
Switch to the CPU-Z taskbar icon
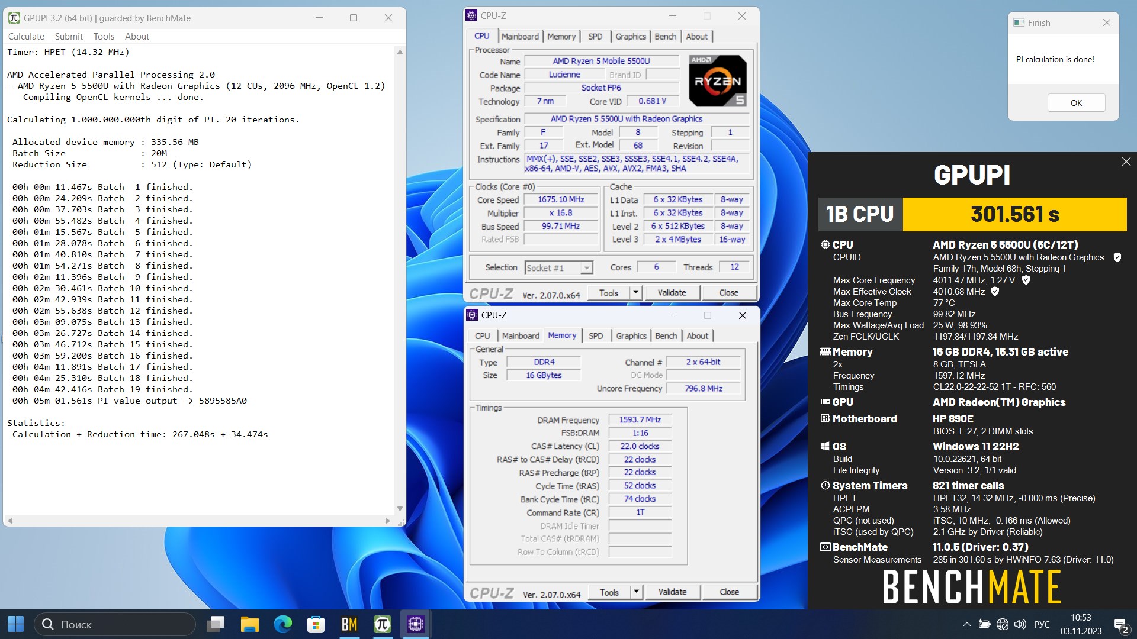(416, 624)
